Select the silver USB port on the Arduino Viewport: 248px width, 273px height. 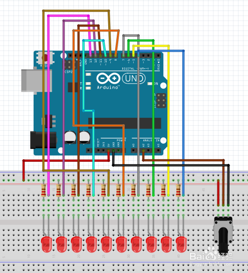click(37, 81)
